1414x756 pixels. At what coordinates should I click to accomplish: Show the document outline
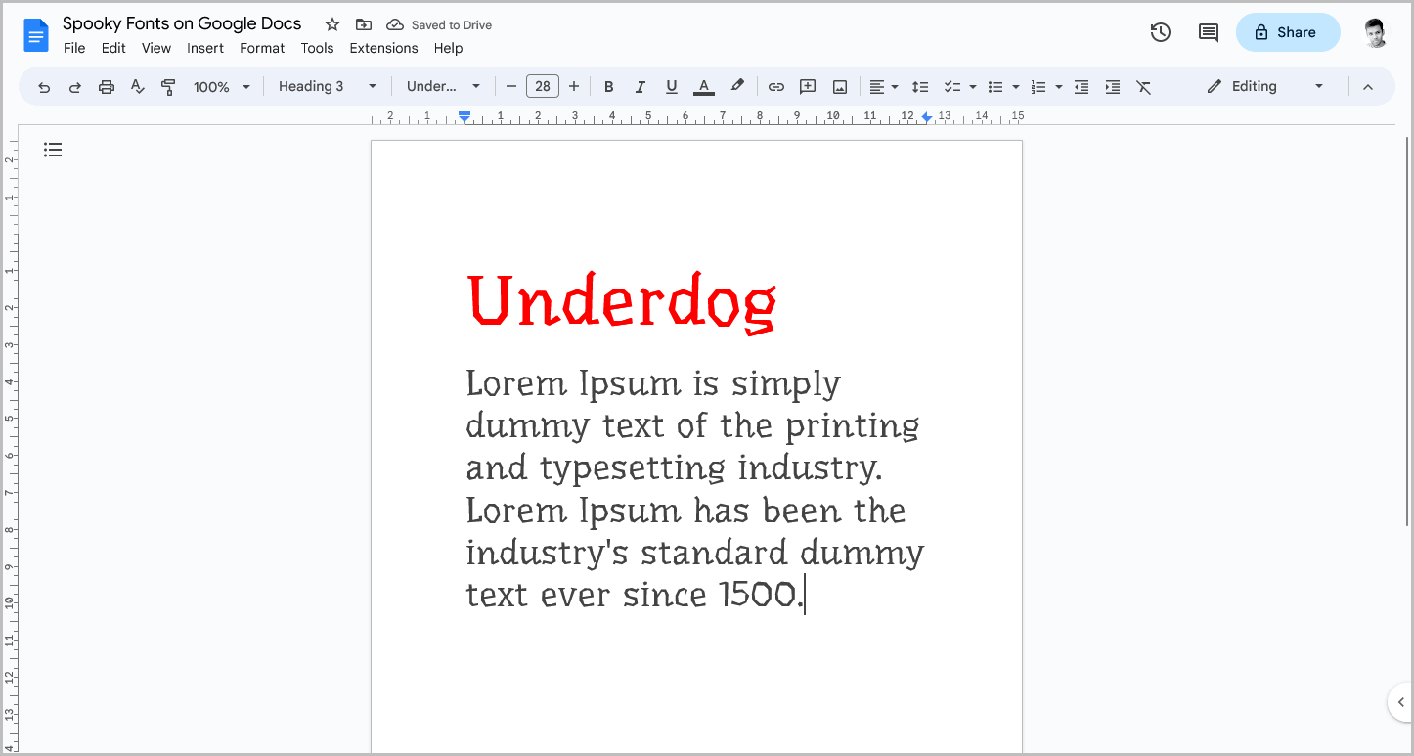point(53,149)
